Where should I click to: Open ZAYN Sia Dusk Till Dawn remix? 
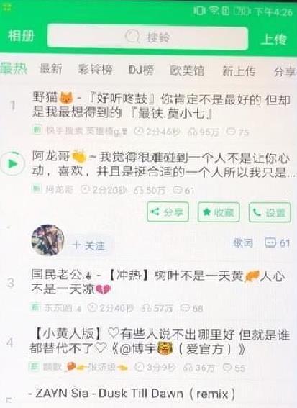point(132,394)
